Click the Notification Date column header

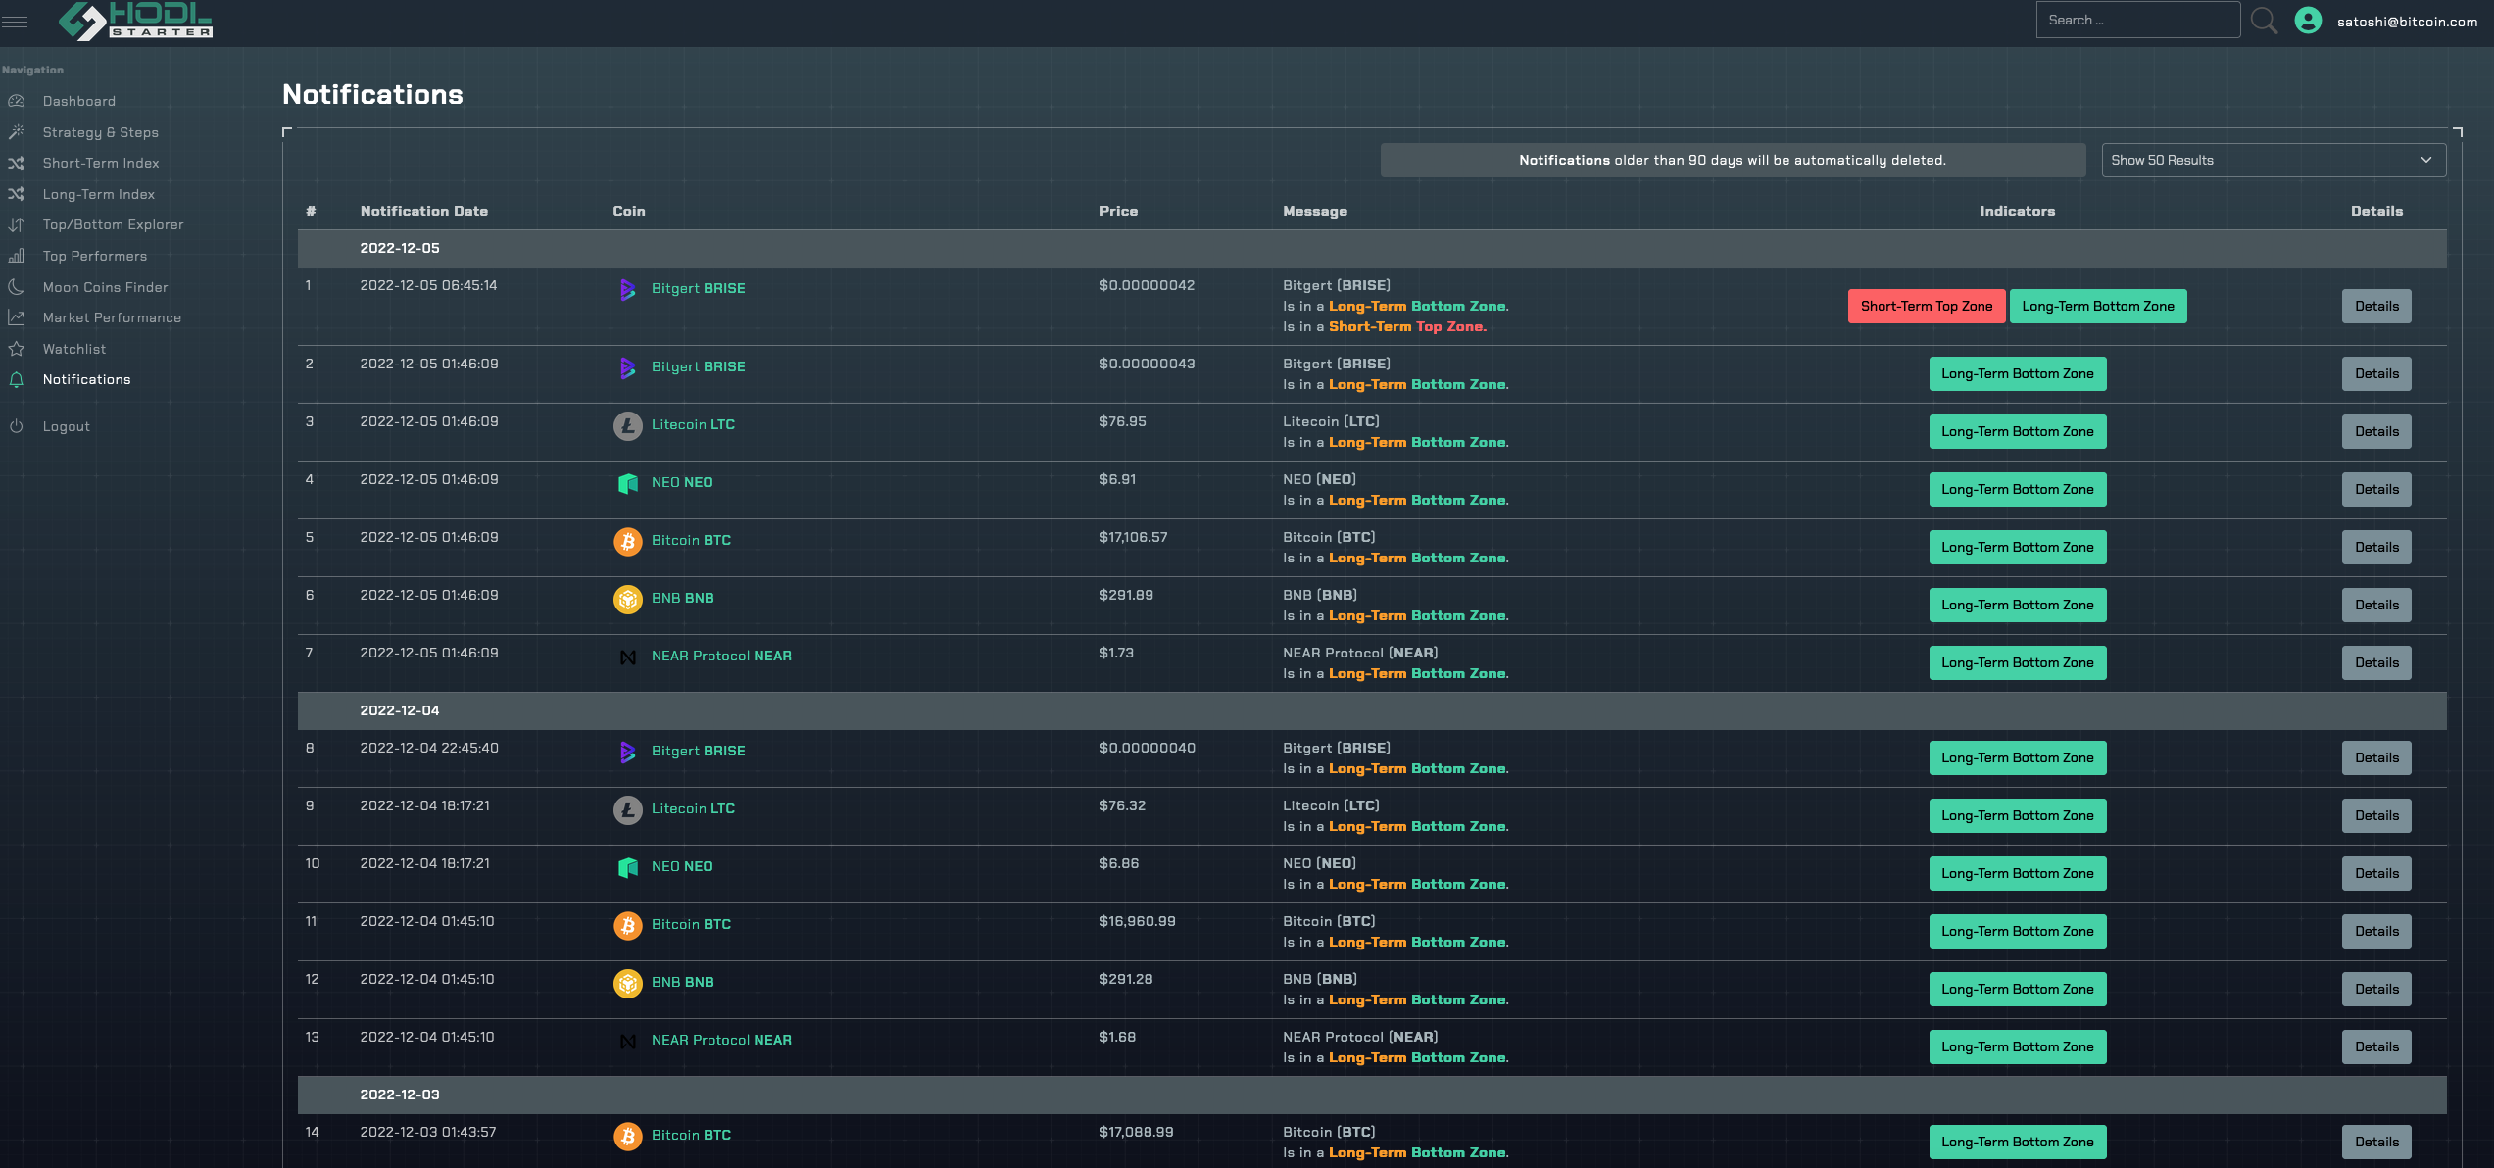tap(424, 211)
